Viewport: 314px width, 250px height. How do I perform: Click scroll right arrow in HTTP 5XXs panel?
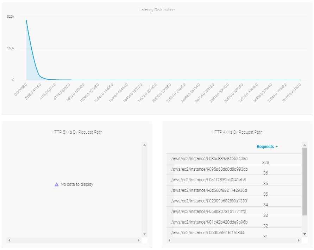138,240
